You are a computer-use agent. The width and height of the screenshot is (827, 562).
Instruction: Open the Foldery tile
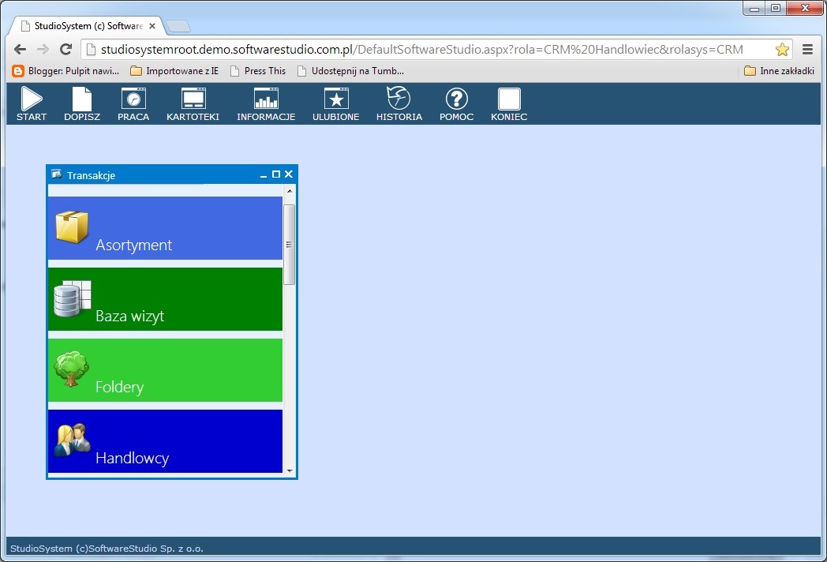165,370
